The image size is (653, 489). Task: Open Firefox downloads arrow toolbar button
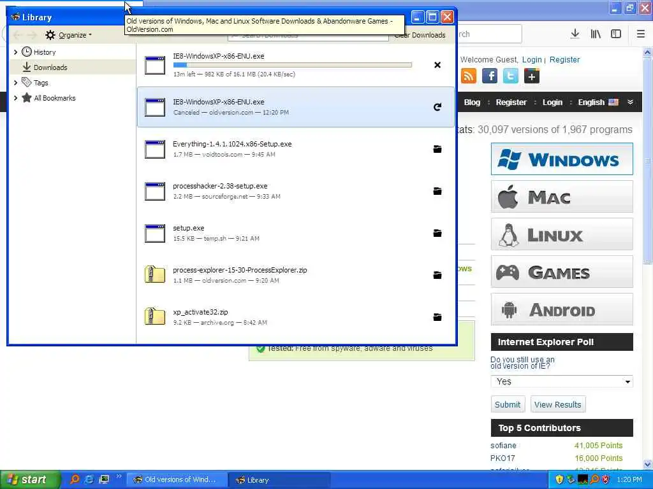(575, 34)
